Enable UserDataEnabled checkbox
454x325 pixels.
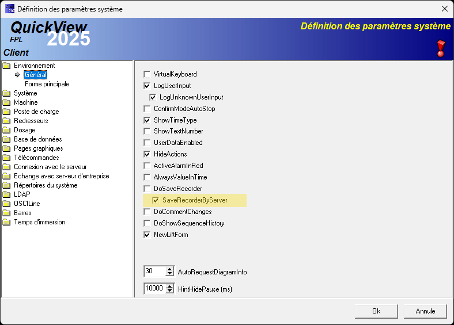pyautogui.click(x=147, y=143)
